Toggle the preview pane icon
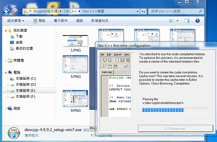 187,21
